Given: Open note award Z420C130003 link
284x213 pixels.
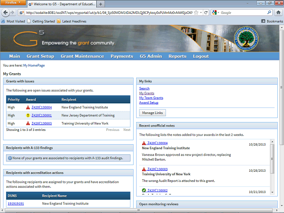Looking at the screenshot, I should click(158, 169).
